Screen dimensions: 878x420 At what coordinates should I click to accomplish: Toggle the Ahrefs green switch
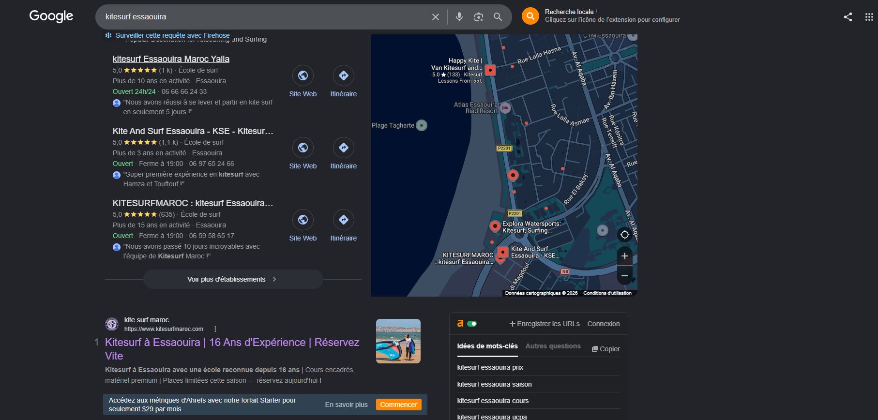coord(472,324)
